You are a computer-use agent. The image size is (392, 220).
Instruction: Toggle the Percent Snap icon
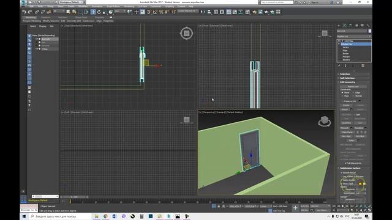[x=161, y=12]
